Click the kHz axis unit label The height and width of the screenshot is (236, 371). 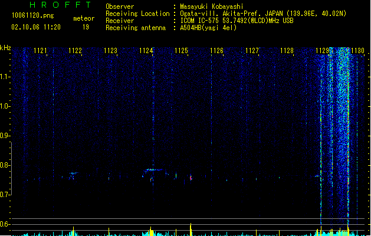point(5,48)
